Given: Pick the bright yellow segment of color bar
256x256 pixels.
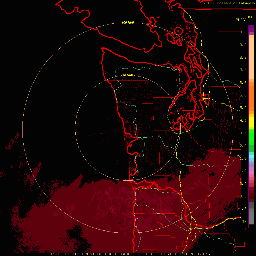Looking at the screenshot, I should point(251,122).
